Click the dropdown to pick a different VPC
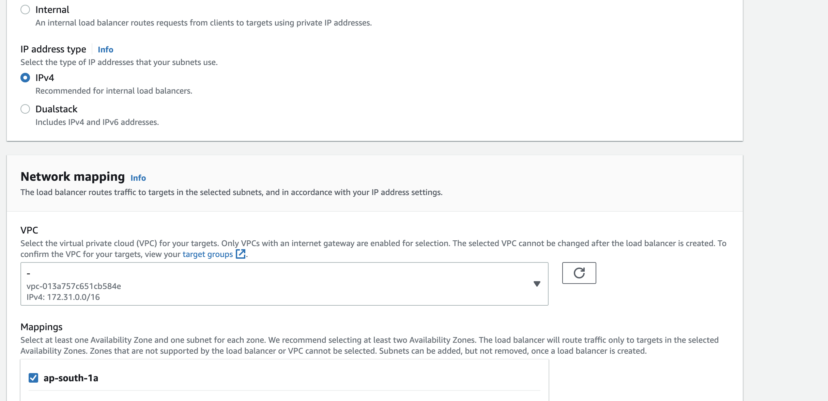The image size is (828, 401). pyautogui.click(x=537, y=284)
